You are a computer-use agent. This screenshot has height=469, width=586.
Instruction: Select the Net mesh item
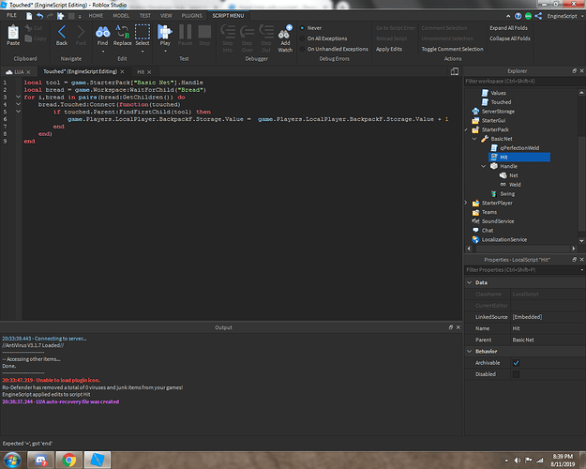[513, 175]
